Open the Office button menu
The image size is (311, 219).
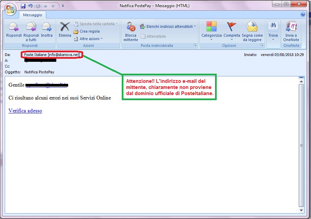tap(10, 9)
